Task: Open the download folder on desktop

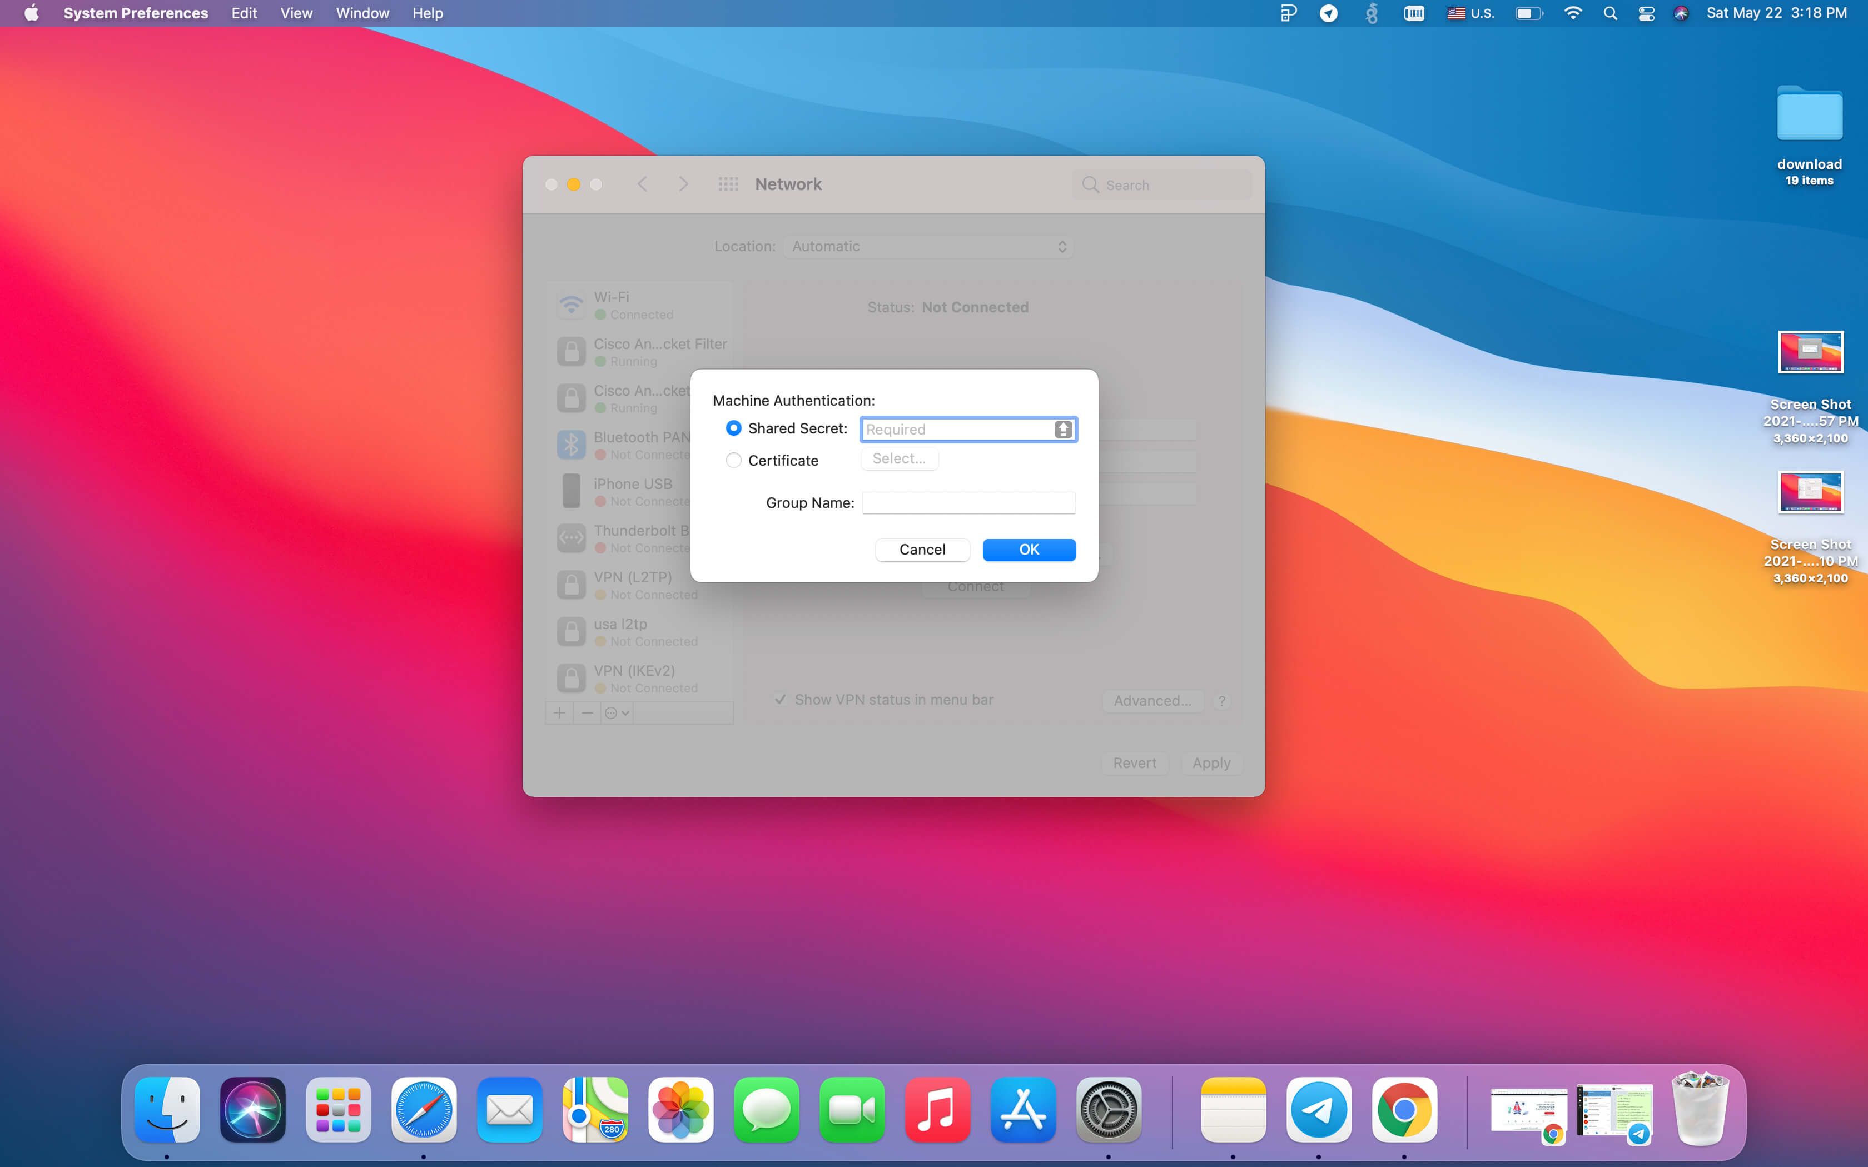Action: [x=1809, y=116]
